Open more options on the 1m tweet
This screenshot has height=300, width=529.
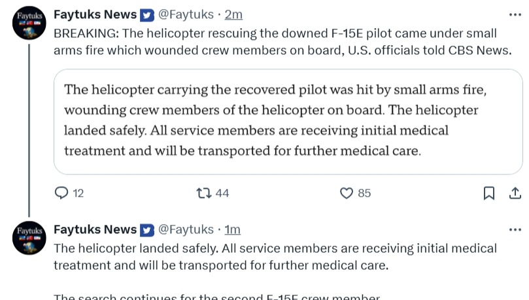point(515,229)
